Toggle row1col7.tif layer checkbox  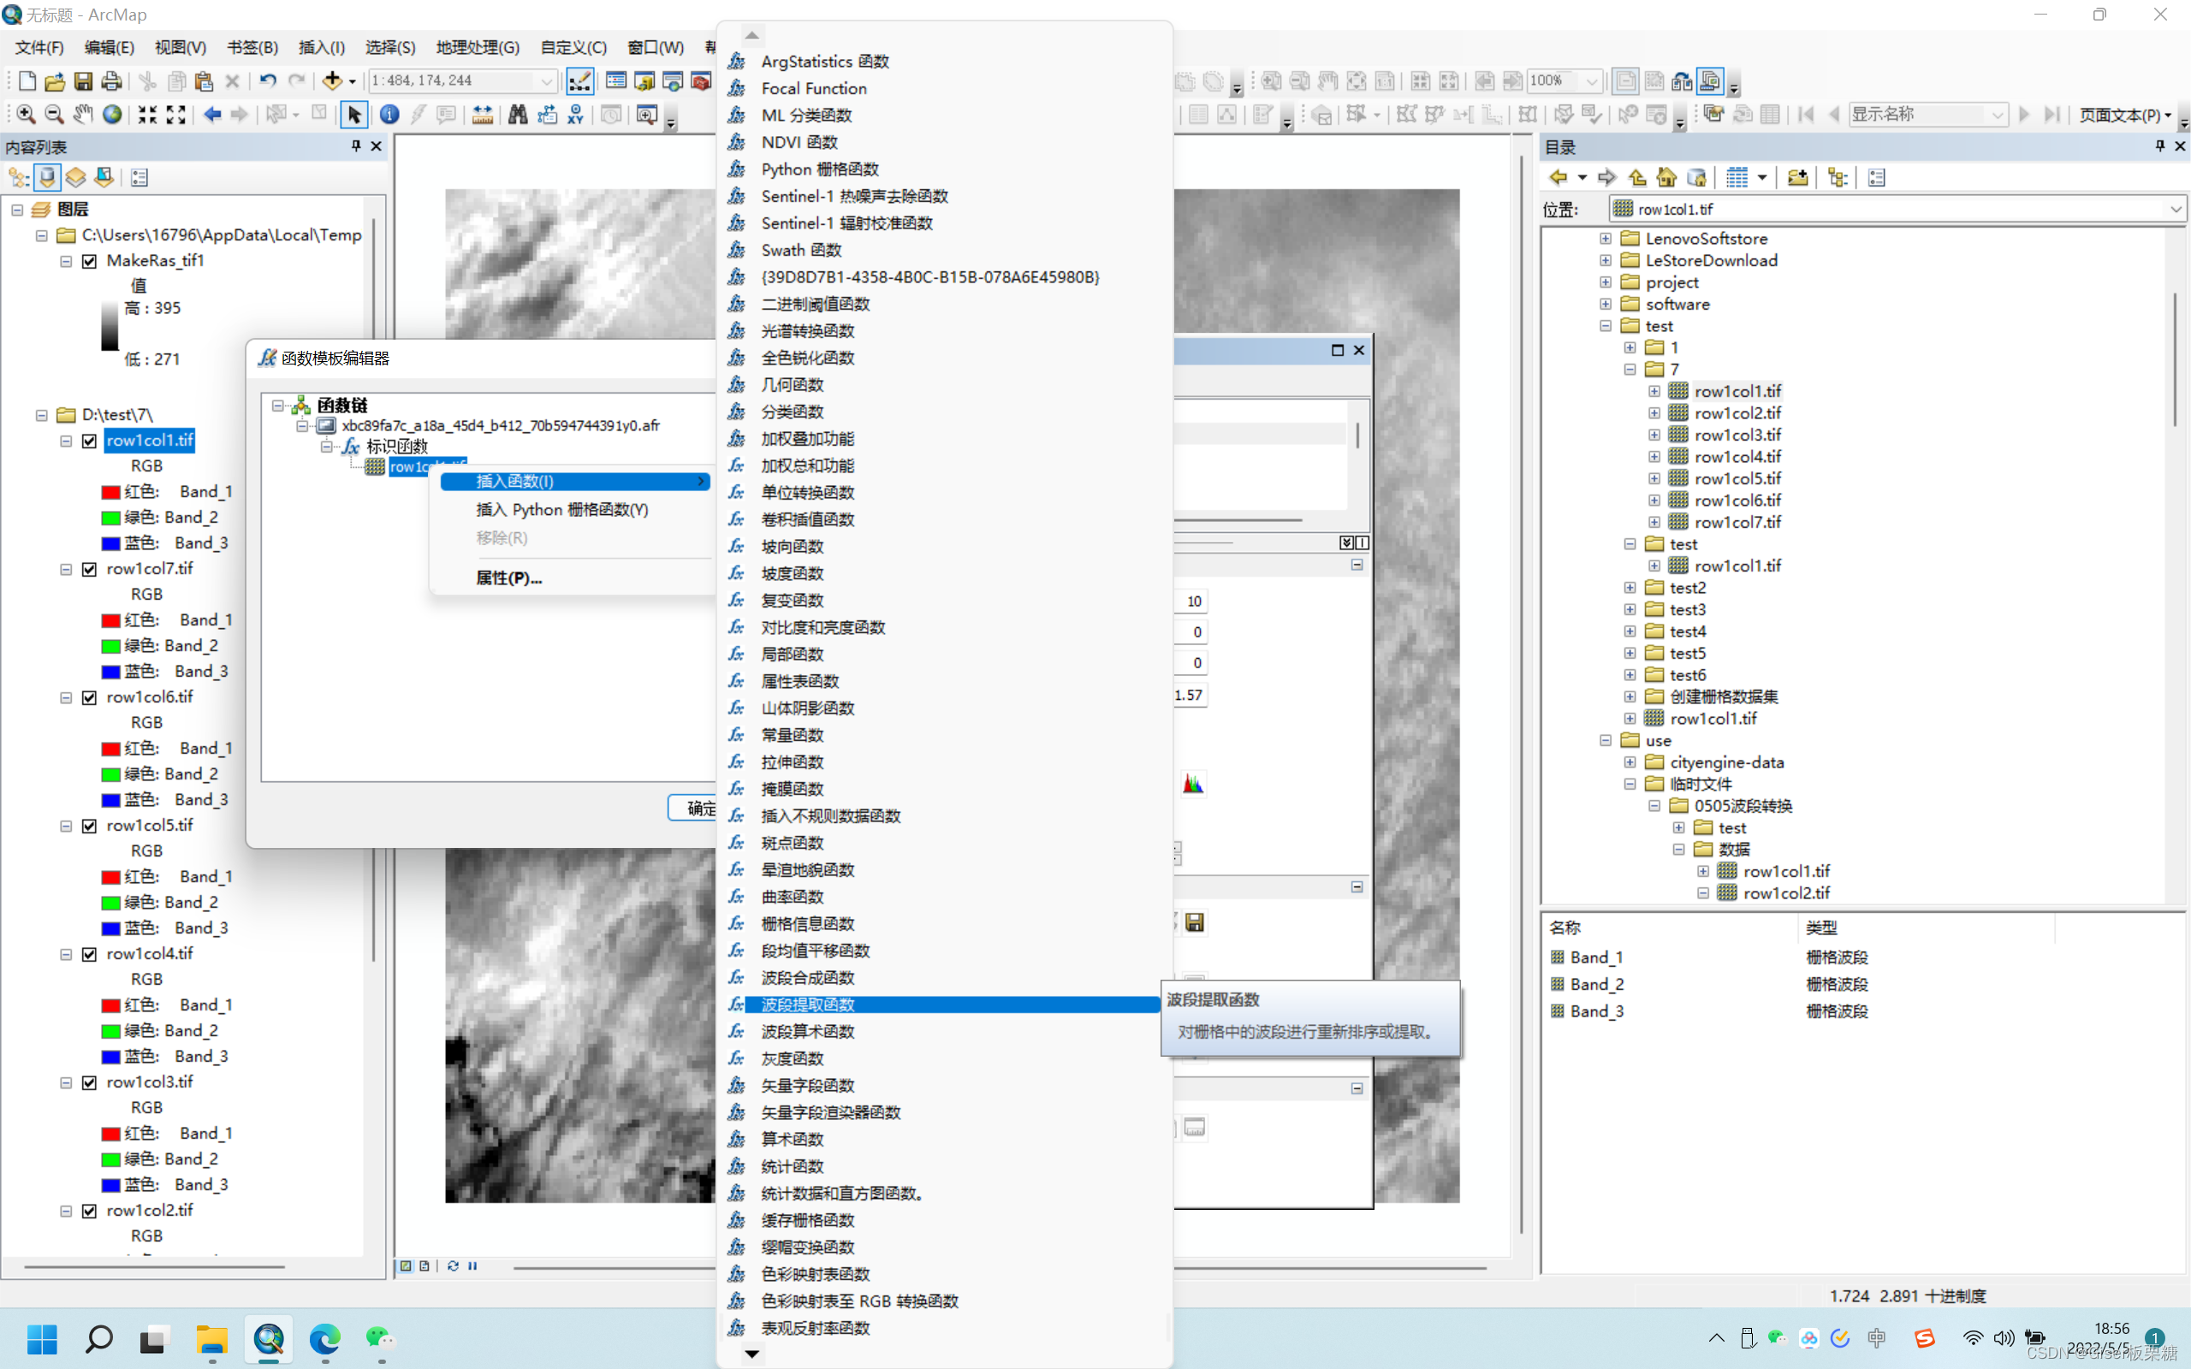click(90, 570)
